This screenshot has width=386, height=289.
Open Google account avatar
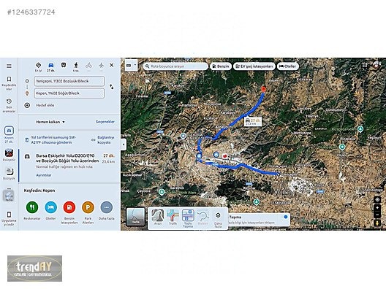pos(376,65)
